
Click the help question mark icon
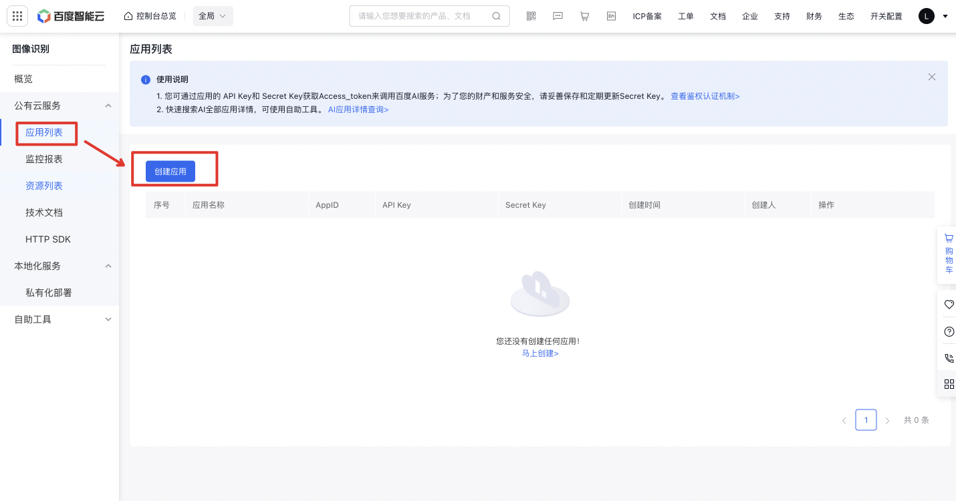point(949,331)
